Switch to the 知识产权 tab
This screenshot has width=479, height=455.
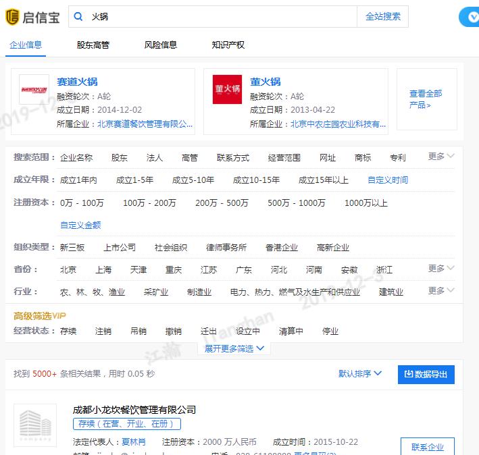(228, 45)
